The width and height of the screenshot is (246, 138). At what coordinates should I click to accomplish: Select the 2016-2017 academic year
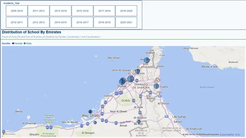[x=82, y=22]
